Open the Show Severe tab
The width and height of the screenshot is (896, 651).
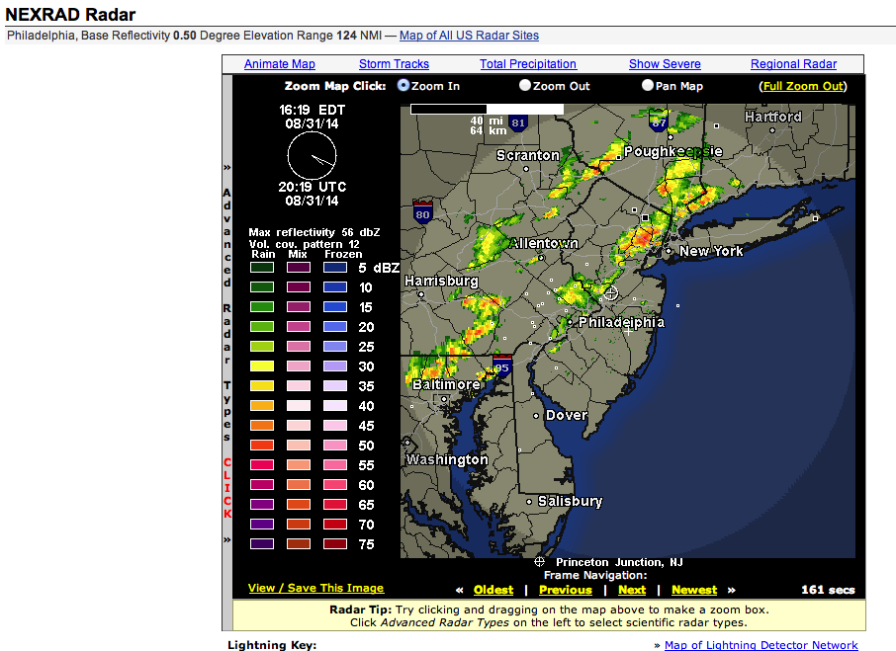(x=665, y=64)
